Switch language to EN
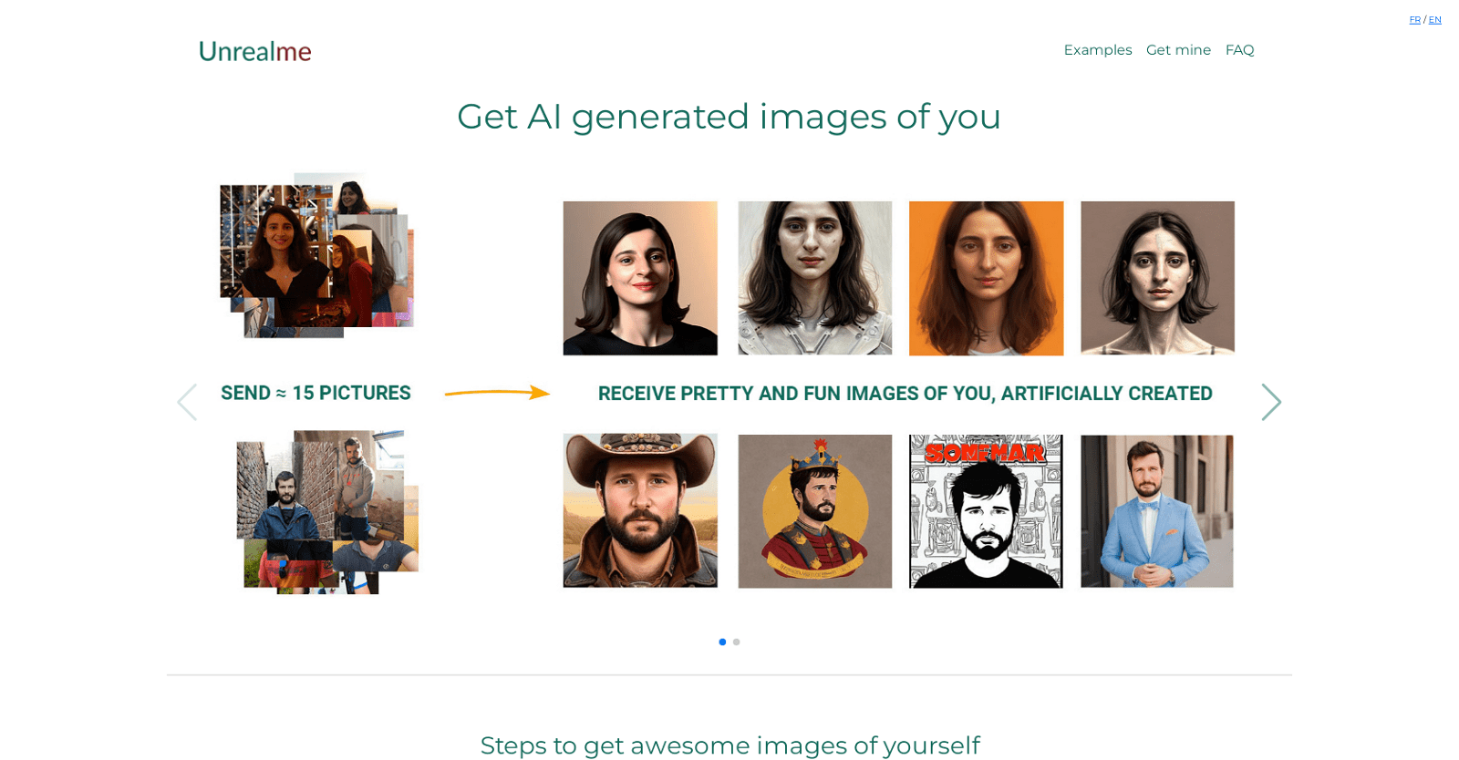This screenshot has height=760, width=1459. tap(1434, 20)
